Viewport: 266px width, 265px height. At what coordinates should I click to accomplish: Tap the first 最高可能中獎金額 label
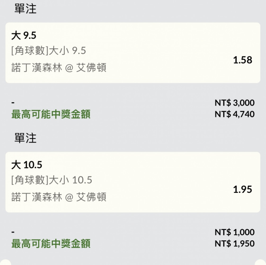pos(51,114)
